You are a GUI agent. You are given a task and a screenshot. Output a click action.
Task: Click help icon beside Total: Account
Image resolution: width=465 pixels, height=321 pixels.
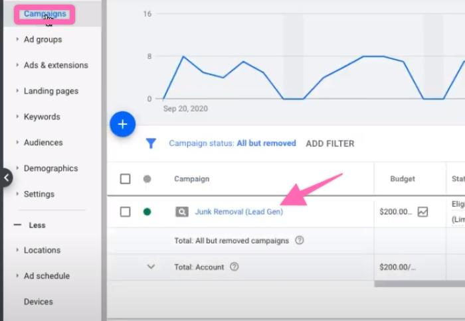point(234,267)
